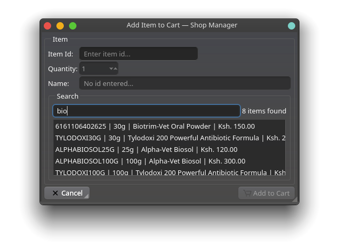Click the yellow minimize window button
The width and height of the screenshot is (339, 250).
coord(60,26)
